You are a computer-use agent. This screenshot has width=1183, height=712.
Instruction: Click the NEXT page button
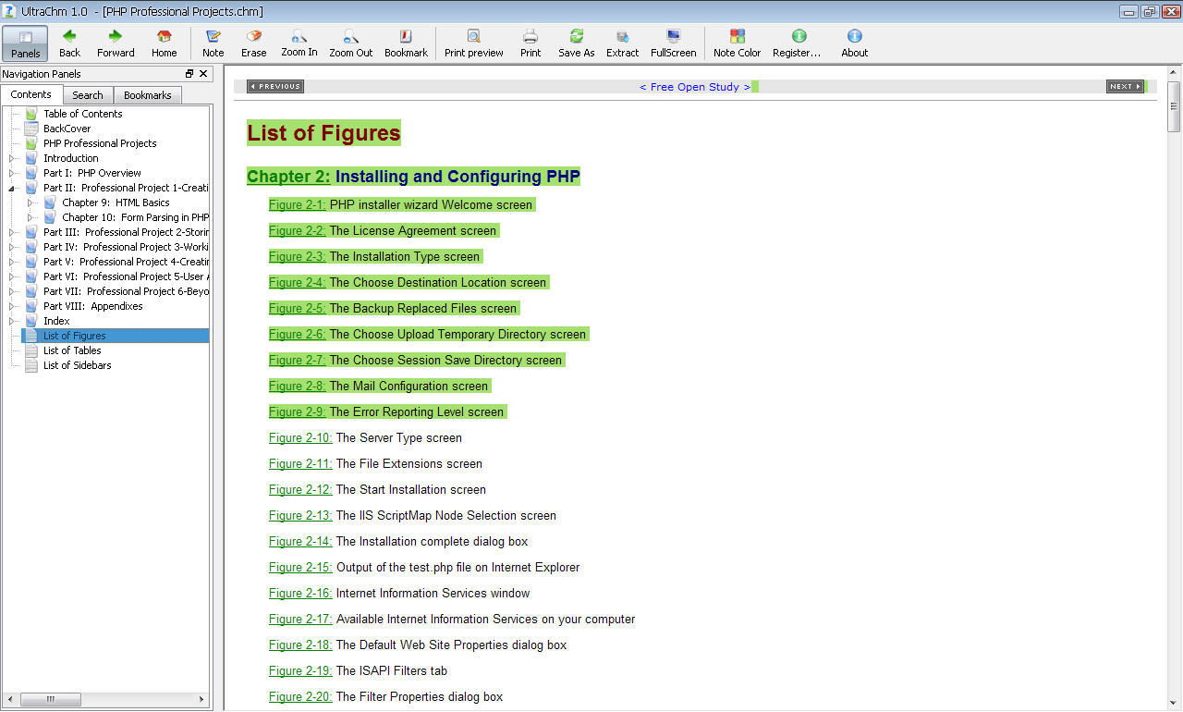[x=1125, y=86]
